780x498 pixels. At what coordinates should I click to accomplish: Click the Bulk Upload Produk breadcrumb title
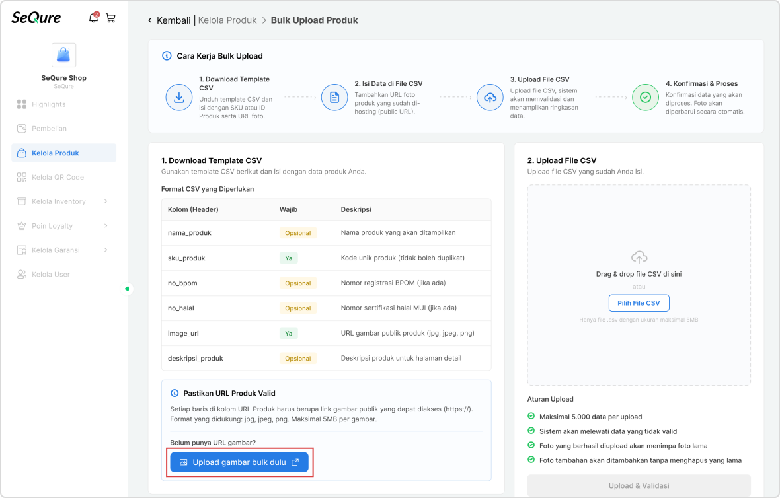click(x=315, y=20)
